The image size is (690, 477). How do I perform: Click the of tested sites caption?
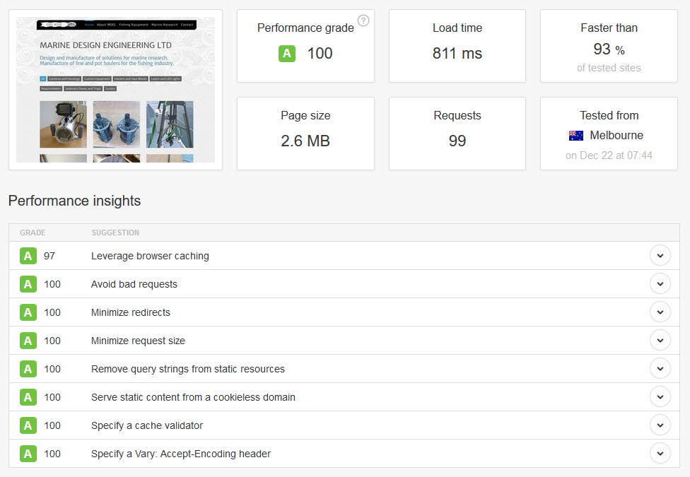pyautogui.click(x=609, y=69)
